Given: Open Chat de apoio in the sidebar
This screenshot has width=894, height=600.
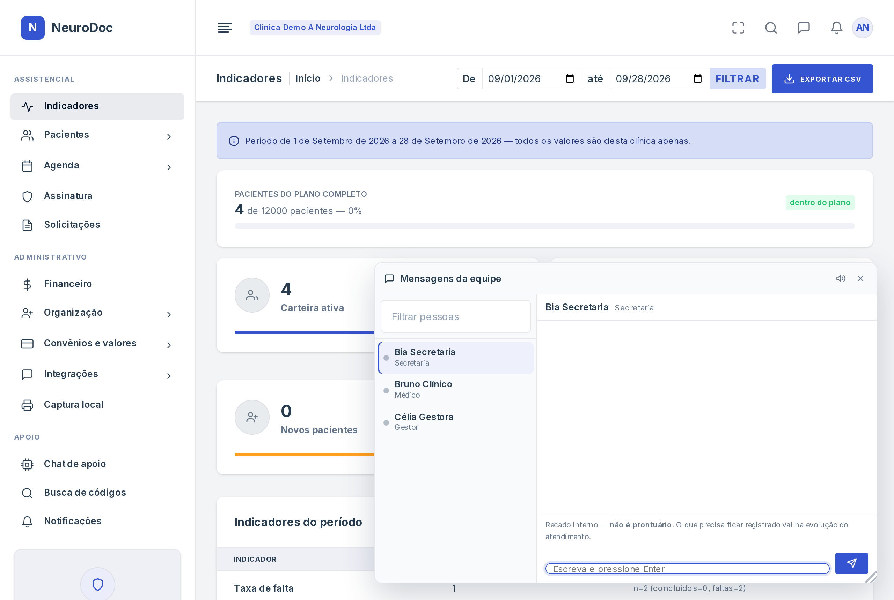Looking at the screenshot, I should pyautogui.click(x=97, y=464).
